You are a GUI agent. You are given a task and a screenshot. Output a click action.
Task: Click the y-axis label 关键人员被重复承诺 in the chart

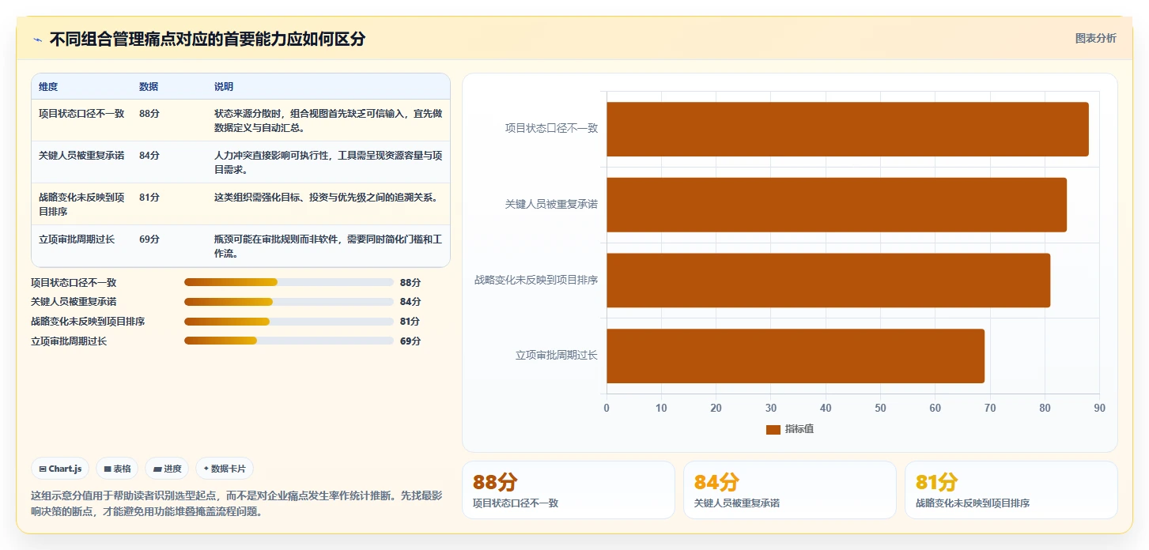click(x=552, y=204)
